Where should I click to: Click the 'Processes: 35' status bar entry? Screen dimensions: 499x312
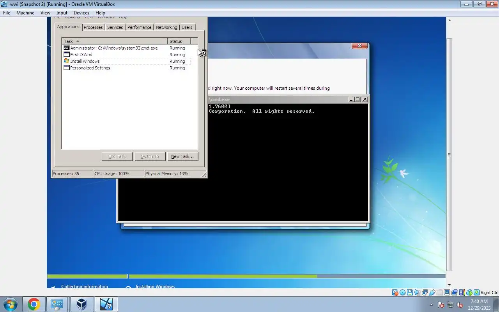72,174
